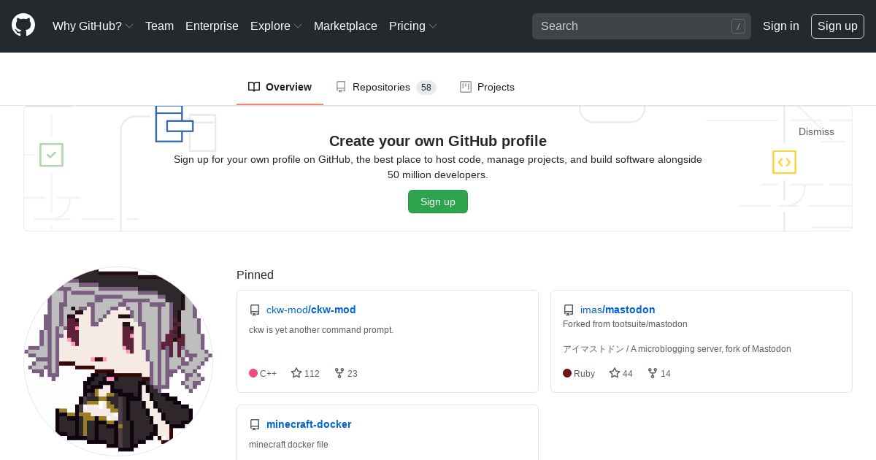Screen dimensions: 876x460
Task: Click the Ruby language color dot
Action: point(567,373)
